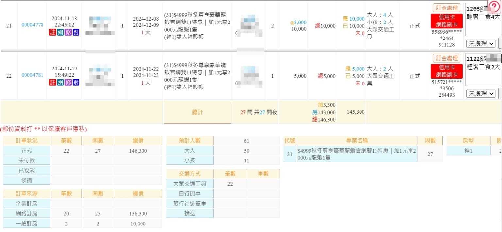
Task: Click the blue 對 icon on order 22
Action: [75, 83]
